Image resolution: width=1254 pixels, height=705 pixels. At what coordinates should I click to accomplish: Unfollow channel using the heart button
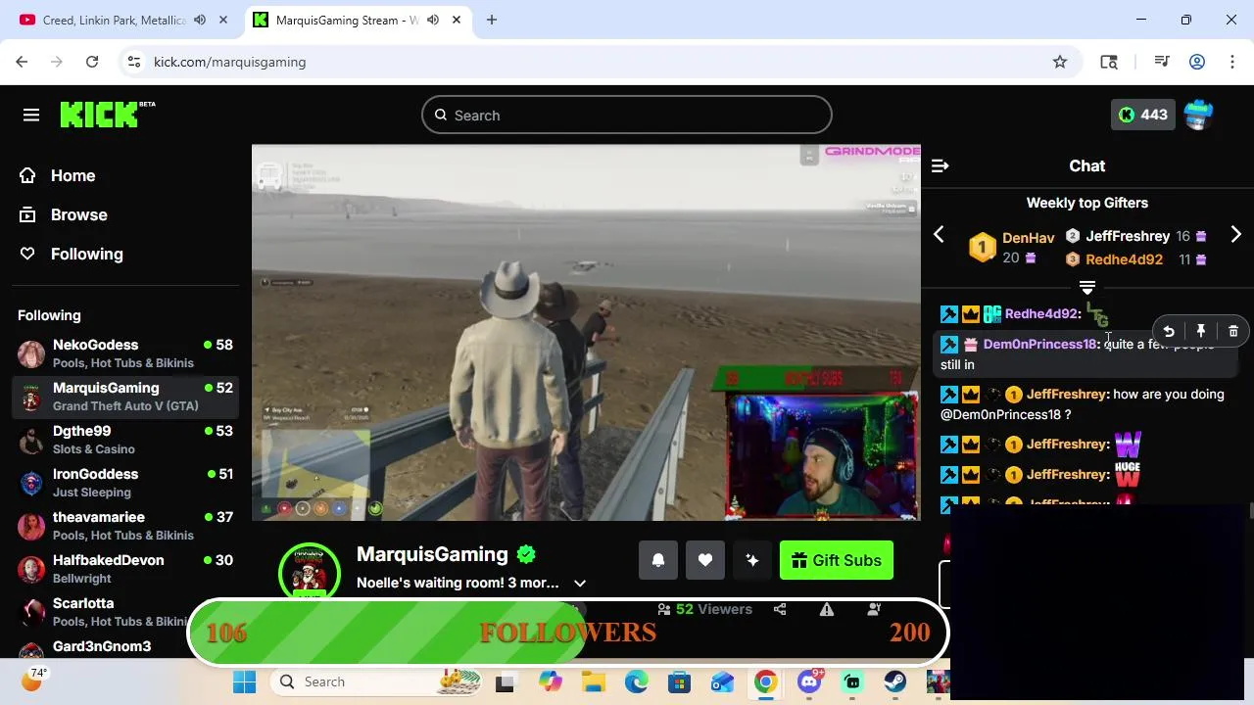pyautogui.click(x=705, y=560)
